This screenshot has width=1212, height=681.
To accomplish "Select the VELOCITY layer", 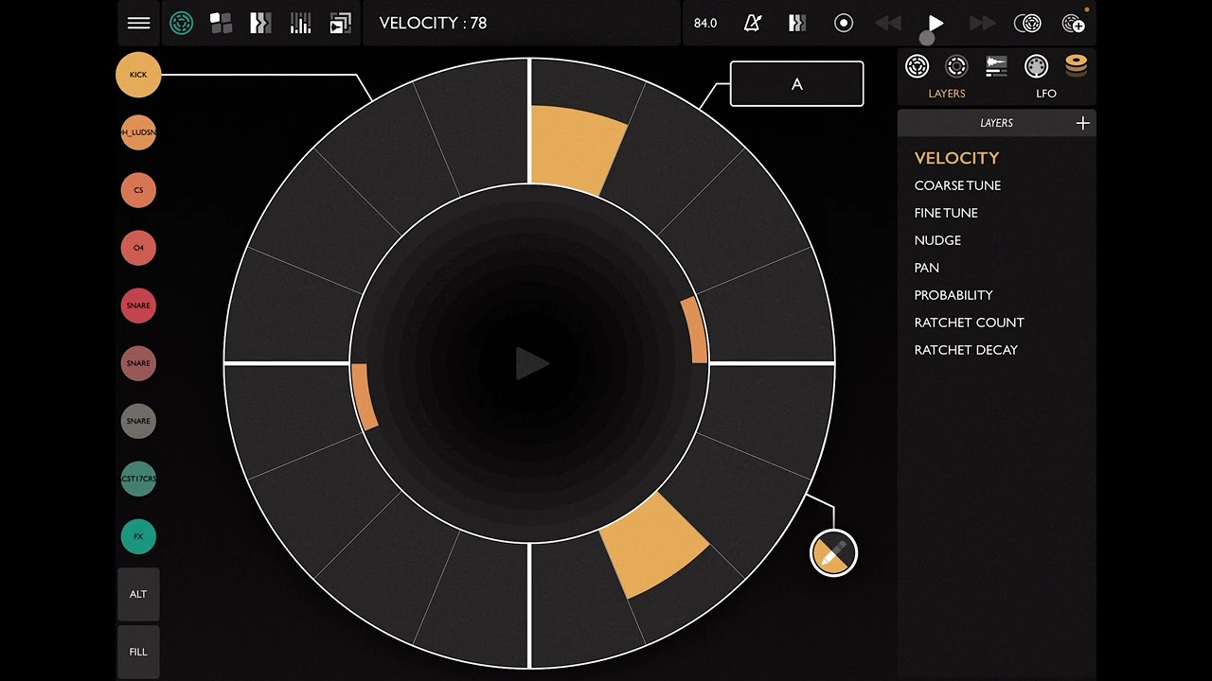I will coord(956,158).
